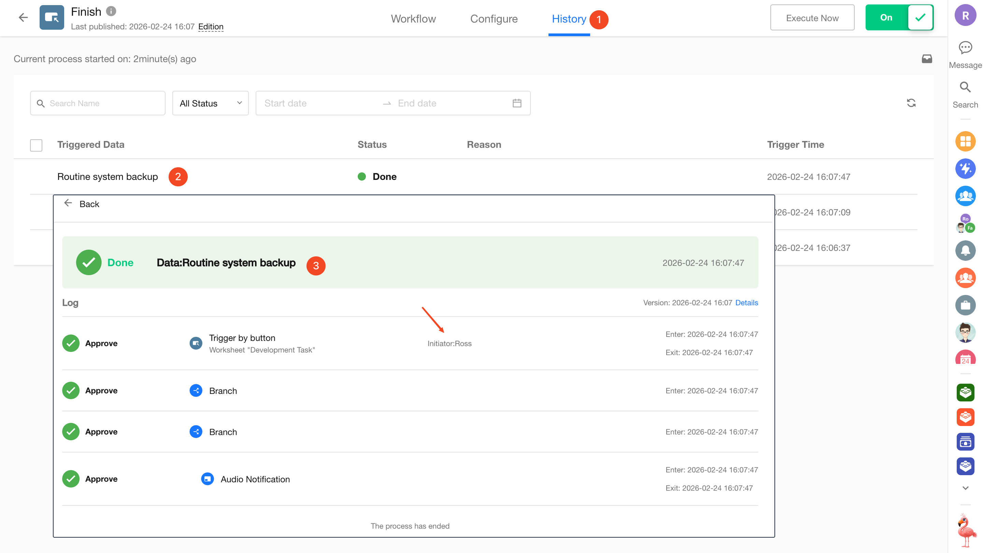983x553 pixels.
Task: Open the version Details link
Action: pyautogui.click(x=746, y=303)
